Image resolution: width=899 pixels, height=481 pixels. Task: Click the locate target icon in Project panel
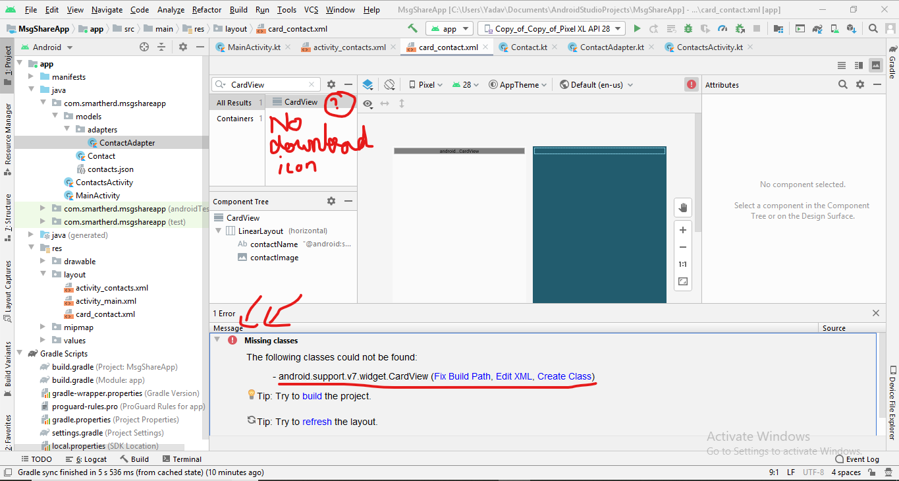click(x=144, y=47)
